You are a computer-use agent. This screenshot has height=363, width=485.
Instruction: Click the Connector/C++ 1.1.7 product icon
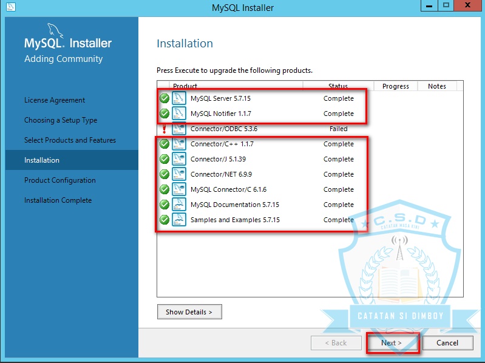coord(179,144)
